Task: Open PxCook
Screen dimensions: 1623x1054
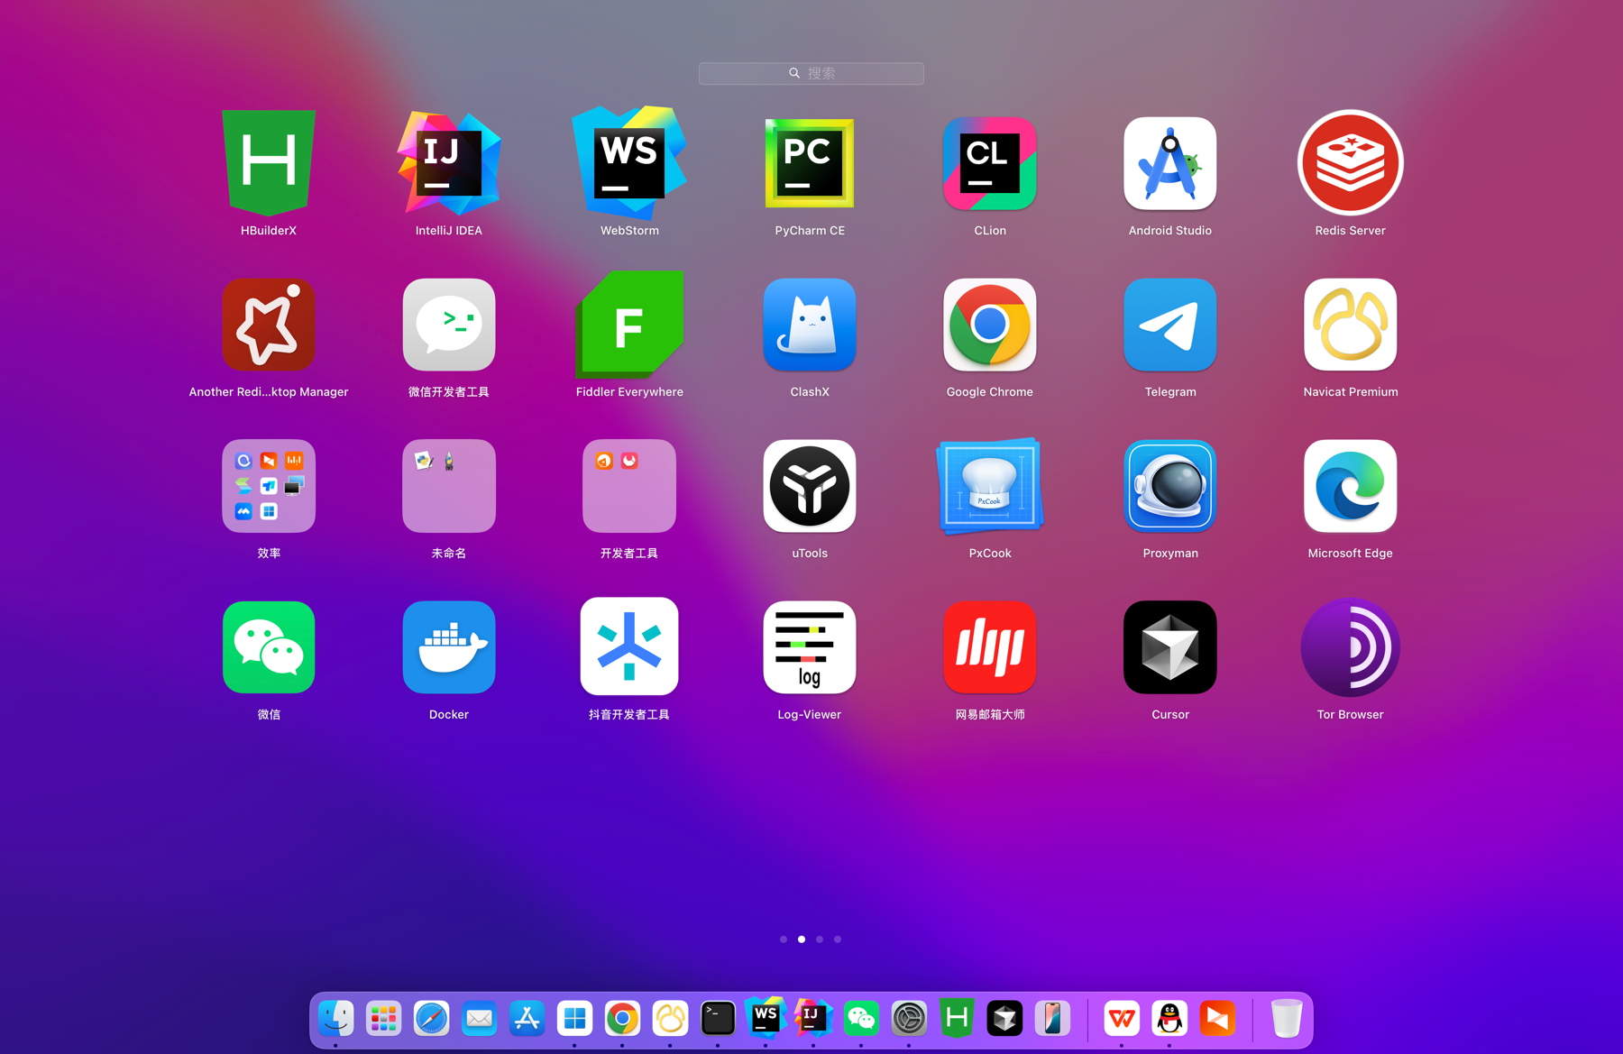Action: (x=990, y=486)
